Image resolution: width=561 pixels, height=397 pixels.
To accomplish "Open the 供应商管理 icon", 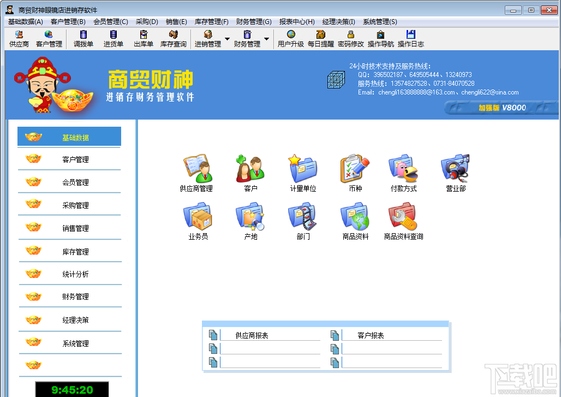I will click(198, 168).
